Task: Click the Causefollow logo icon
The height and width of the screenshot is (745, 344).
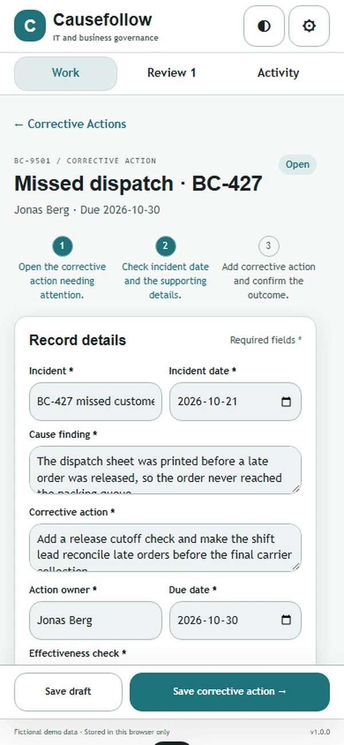Action: click(30, 26)
